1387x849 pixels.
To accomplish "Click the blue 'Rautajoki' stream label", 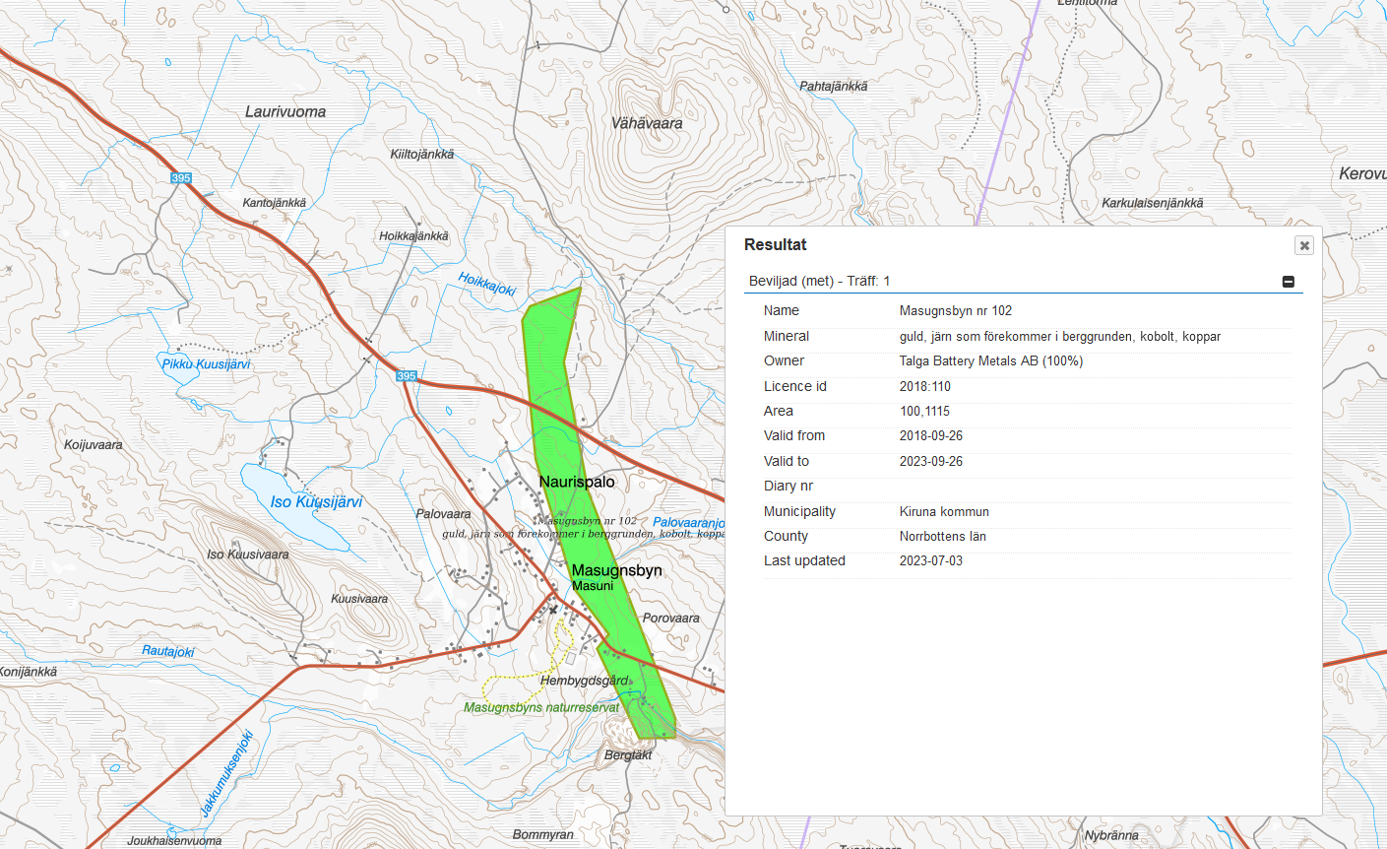I will (168, 651).
